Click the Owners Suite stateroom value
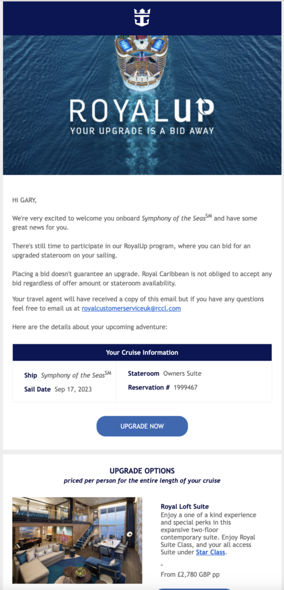Screen dimensions: 284x590 [182, 373]
